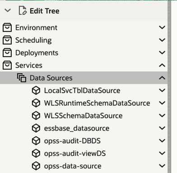Collapse the Edit Tree panel chevron

click(8, 10)
